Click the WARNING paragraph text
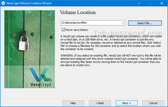 (x=111, y=60)
